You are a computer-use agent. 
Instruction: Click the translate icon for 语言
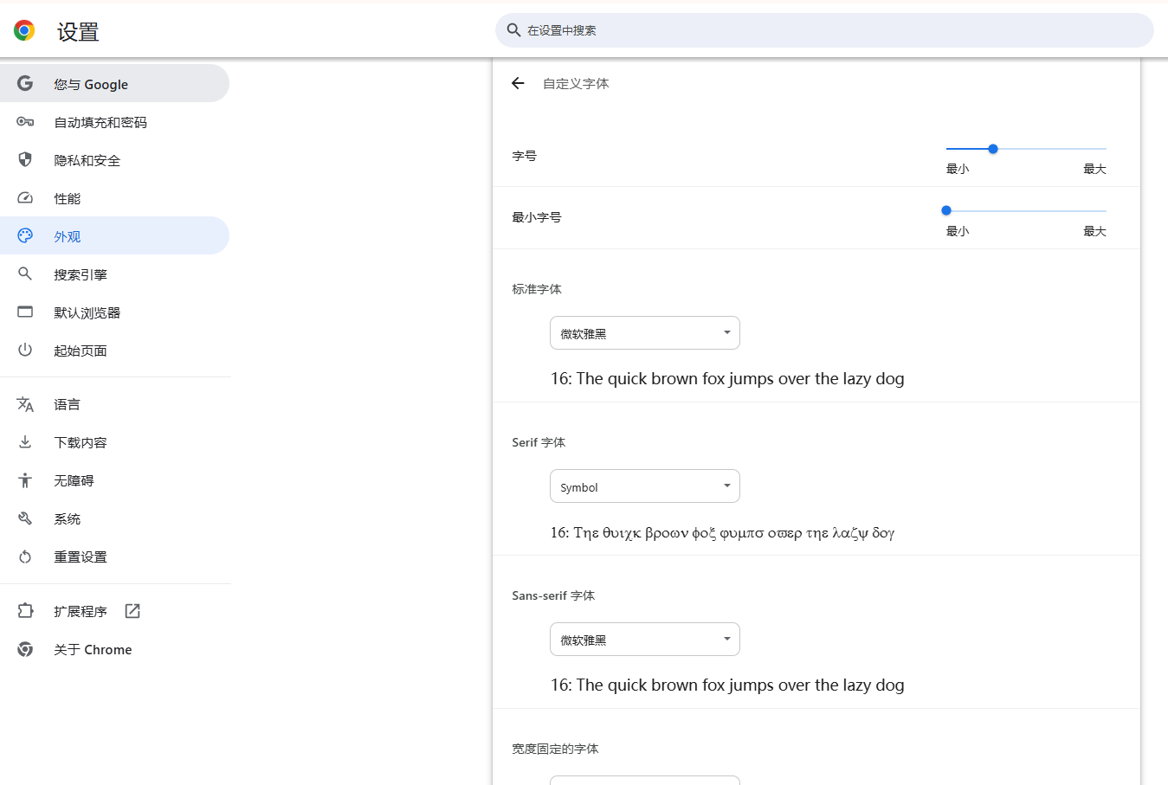click(25, 404)
